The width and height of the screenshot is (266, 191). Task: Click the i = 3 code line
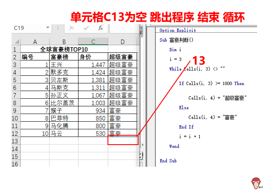coord(175,59)
